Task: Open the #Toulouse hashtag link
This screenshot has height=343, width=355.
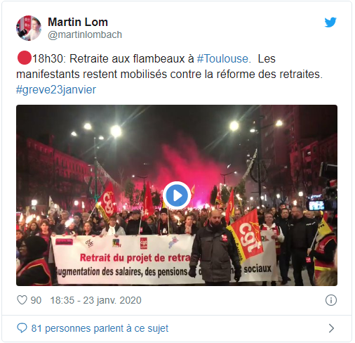Action: [x=222, y=58]
